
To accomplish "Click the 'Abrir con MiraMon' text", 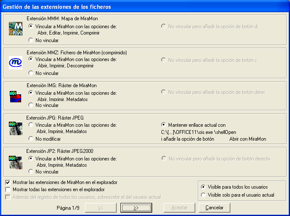I will click(248, 139).
